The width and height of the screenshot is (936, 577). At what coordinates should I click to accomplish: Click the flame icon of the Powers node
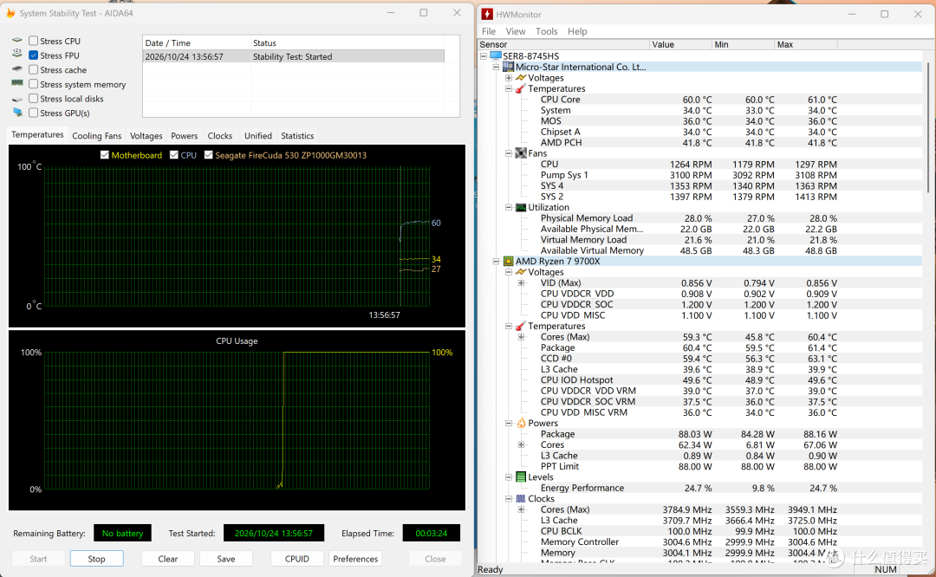(521, 423)
